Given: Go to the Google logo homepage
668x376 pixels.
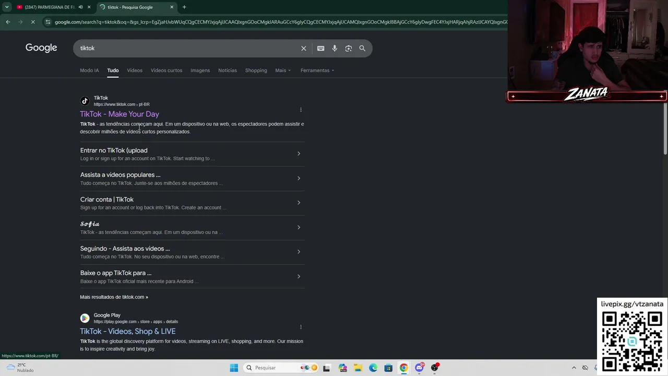Looking at the screenshot, I should point(41,48).
